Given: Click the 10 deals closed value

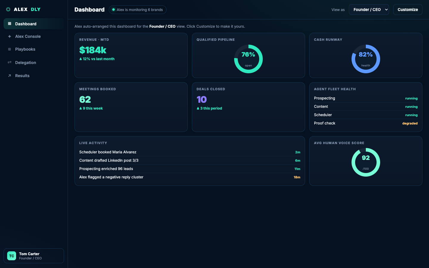Looking at the screenshot, I should [x=202, y=99].
